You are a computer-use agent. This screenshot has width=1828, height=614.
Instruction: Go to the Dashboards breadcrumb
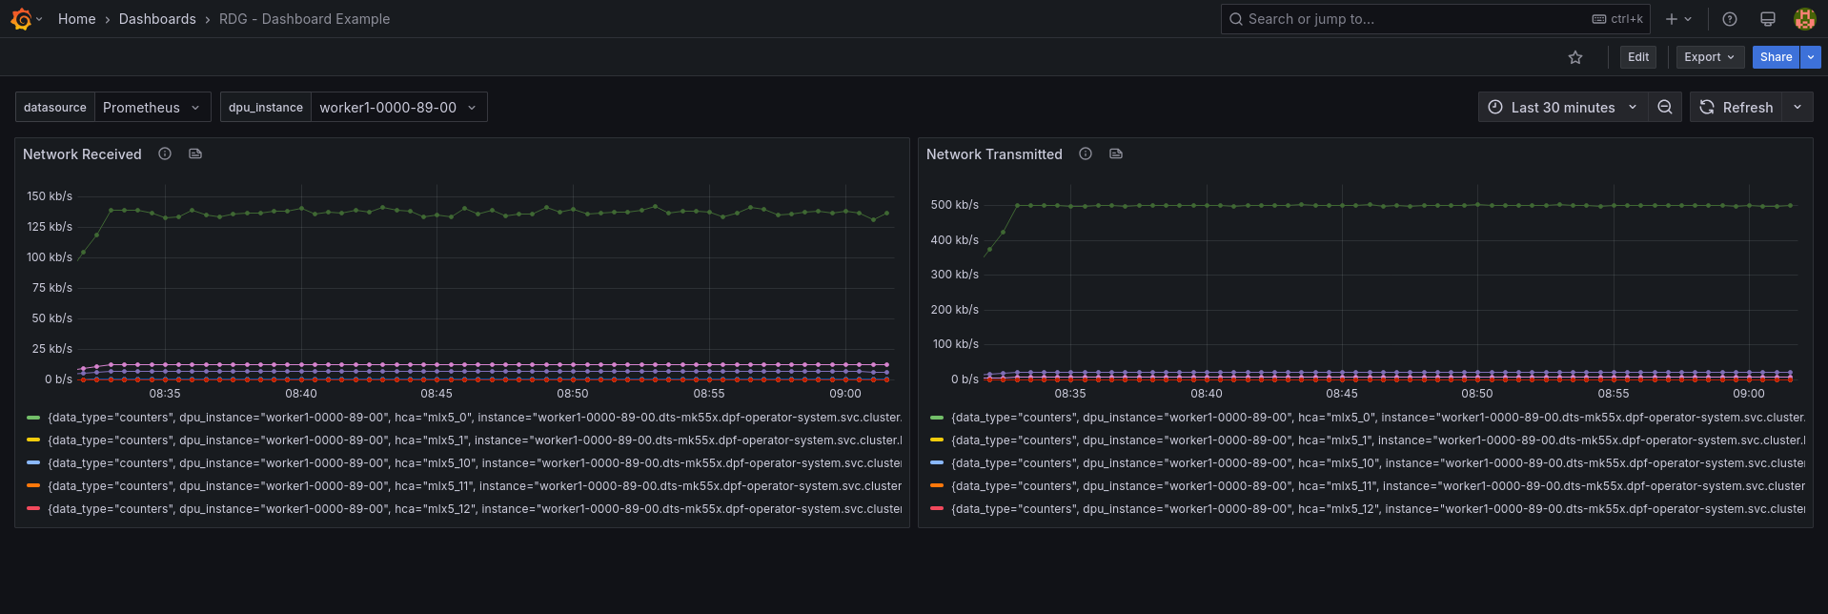coord(157,19)
